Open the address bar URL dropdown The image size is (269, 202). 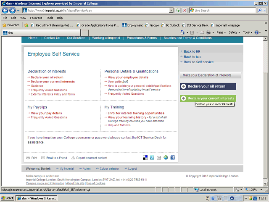tap(171, 10)
